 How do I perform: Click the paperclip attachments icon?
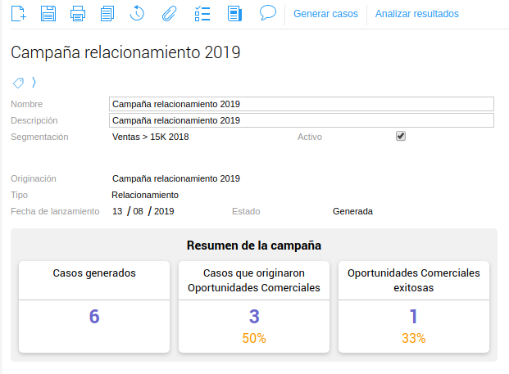[x=168, y=13]
